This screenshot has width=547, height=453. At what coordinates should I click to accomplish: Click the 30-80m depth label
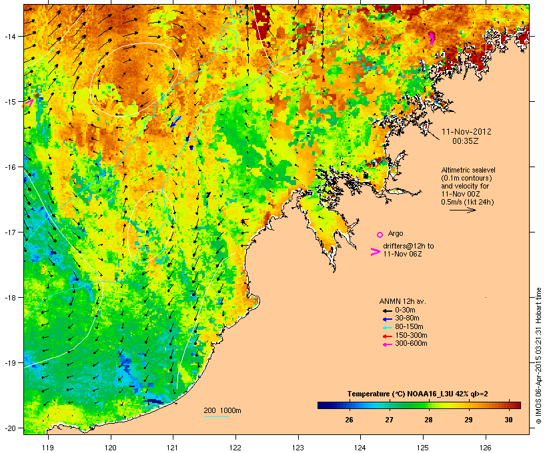pyautogui.click(x=407, y=318)
